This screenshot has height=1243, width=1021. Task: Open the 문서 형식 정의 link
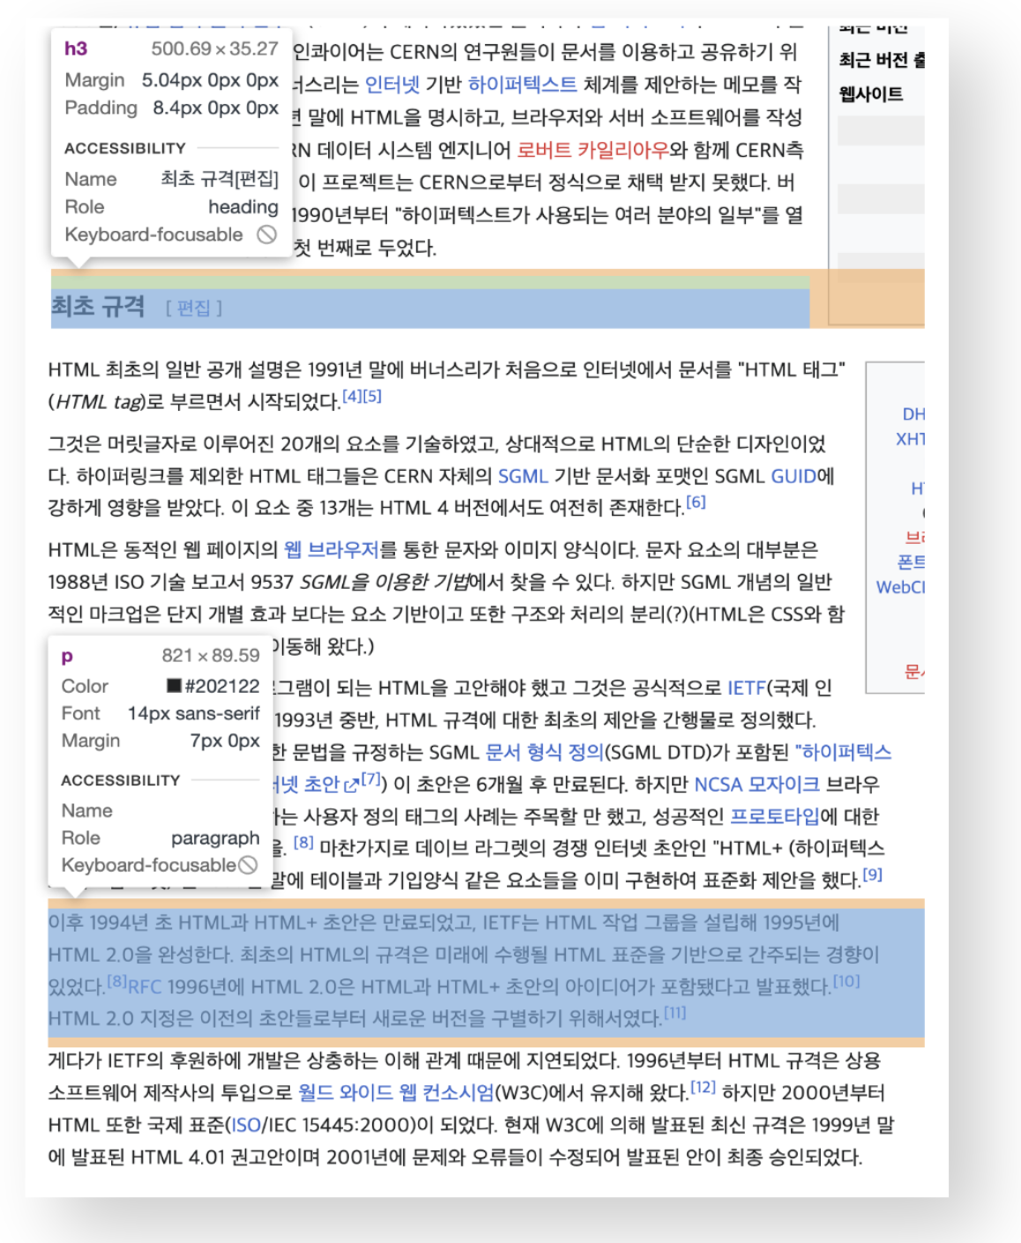click(x=544, y=752)
